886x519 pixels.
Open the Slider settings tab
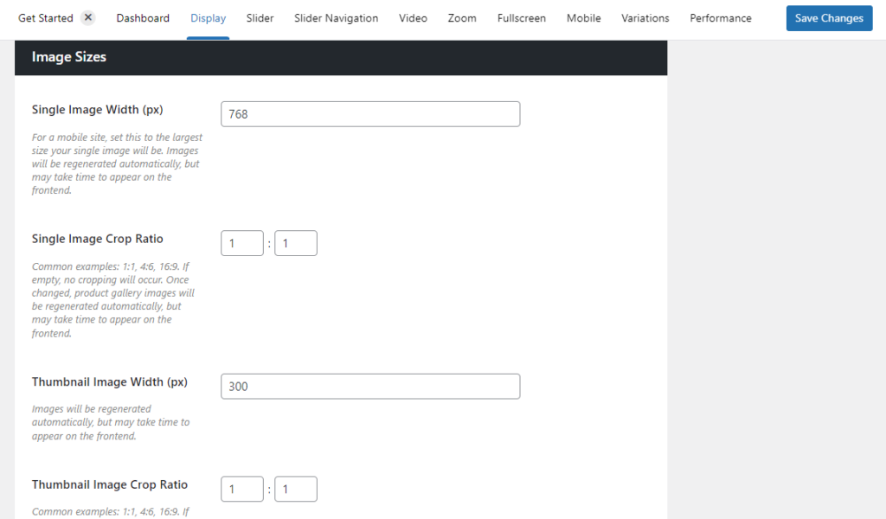tap(260, 17)
